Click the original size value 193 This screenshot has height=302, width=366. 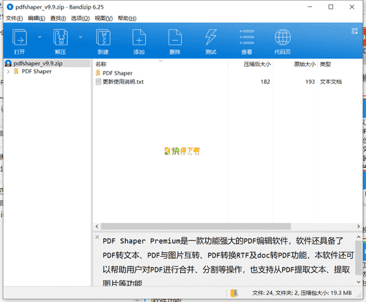tap(310, 82)
